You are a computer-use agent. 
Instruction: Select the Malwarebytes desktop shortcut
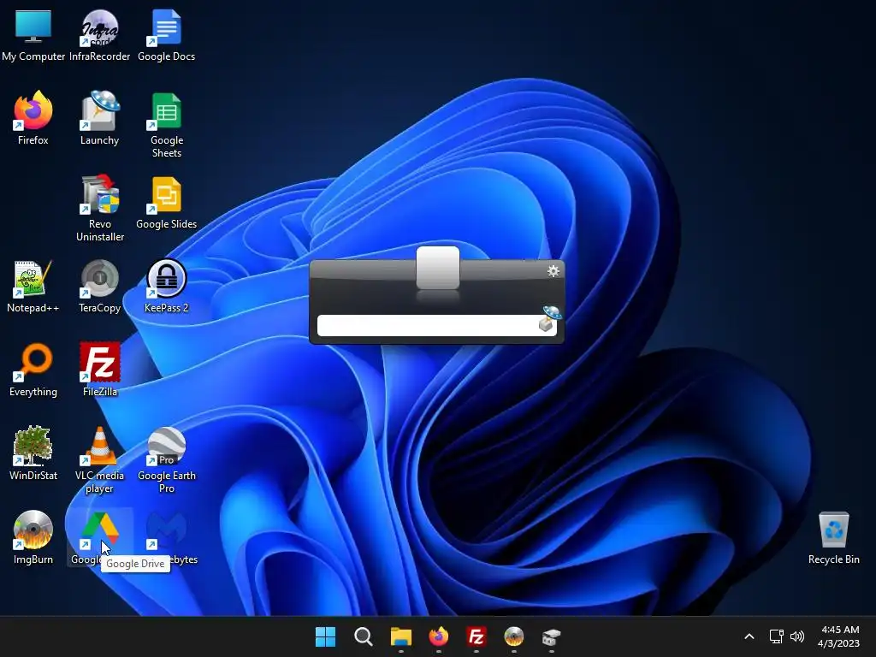167,537
